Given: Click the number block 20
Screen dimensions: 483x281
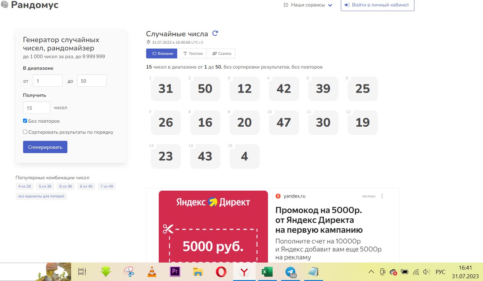Looking at the screenshot, I should click(245, 122).
